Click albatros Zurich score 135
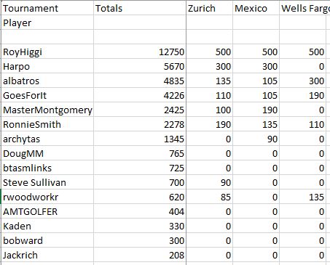The width and height of the screenshot is (330, 265). coord(210,81)
